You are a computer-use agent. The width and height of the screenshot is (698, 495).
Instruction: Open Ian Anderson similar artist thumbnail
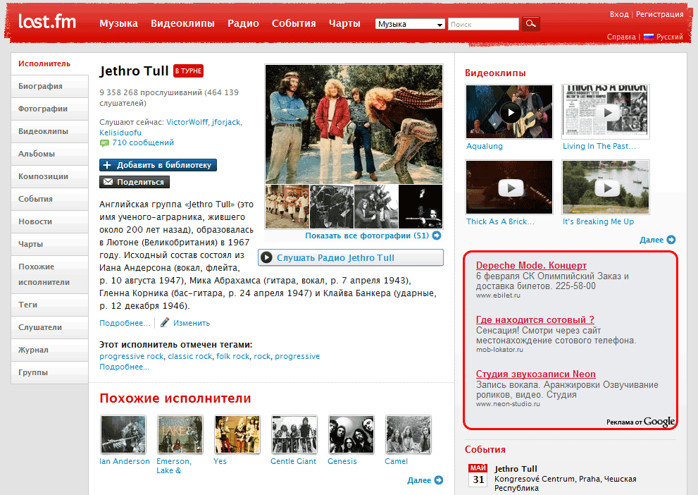[x=123, y=434]
